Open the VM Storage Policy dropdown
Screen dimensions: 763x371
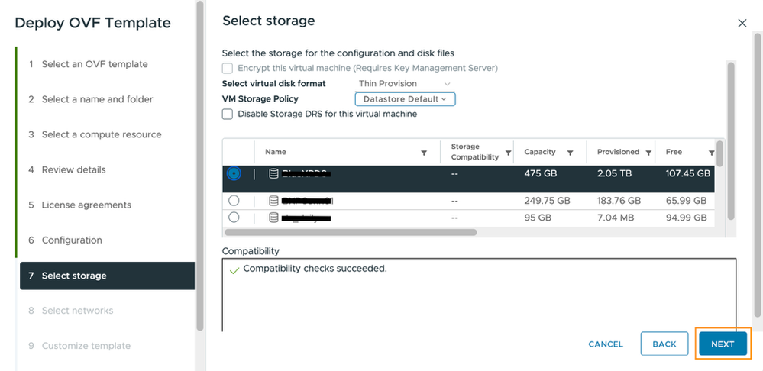[x=405, y=98]
